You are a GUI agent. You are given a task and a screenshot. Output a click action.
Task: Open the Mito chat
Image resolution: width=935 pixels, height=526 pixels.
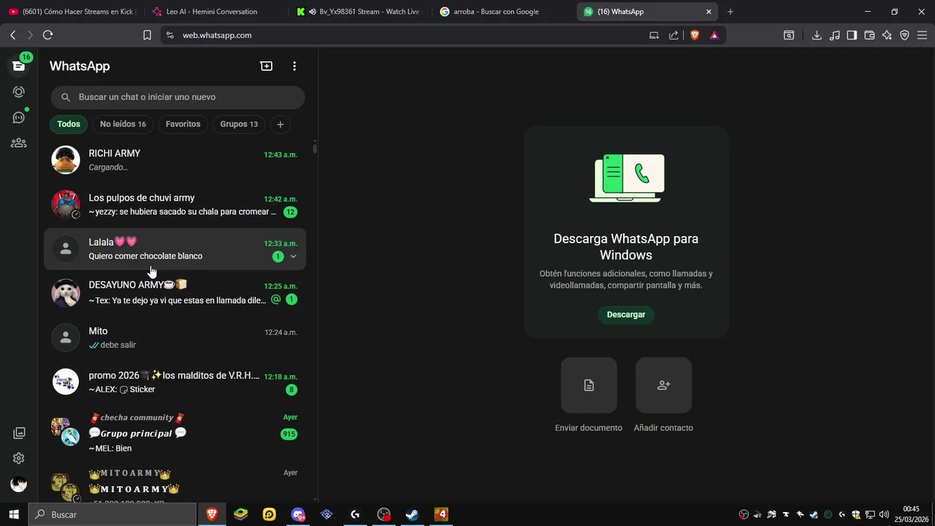175,338
